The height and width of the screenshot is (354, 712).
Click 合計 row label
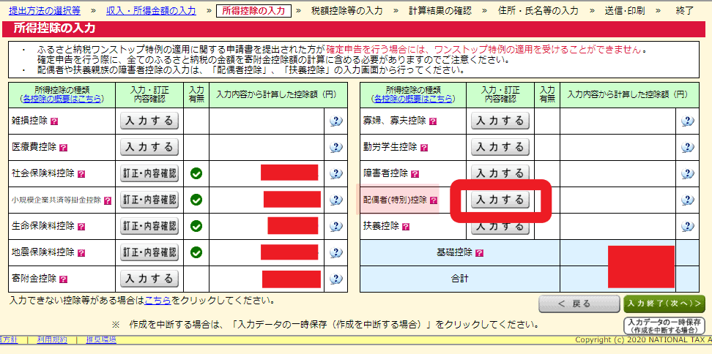(x=459, y=279)
